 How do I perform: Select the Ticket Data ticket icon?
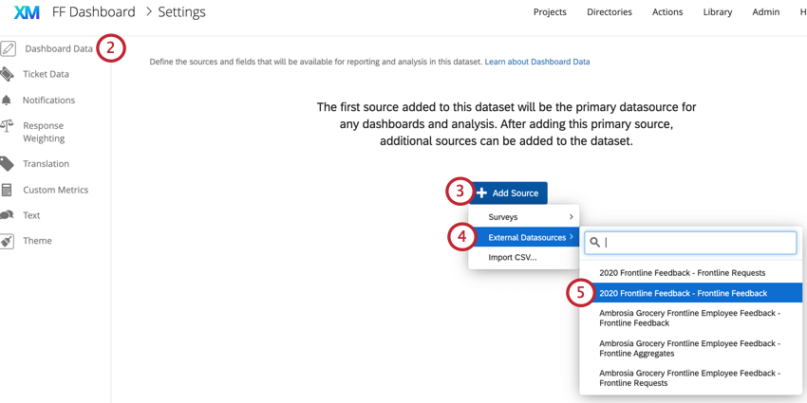coord(7,75)
